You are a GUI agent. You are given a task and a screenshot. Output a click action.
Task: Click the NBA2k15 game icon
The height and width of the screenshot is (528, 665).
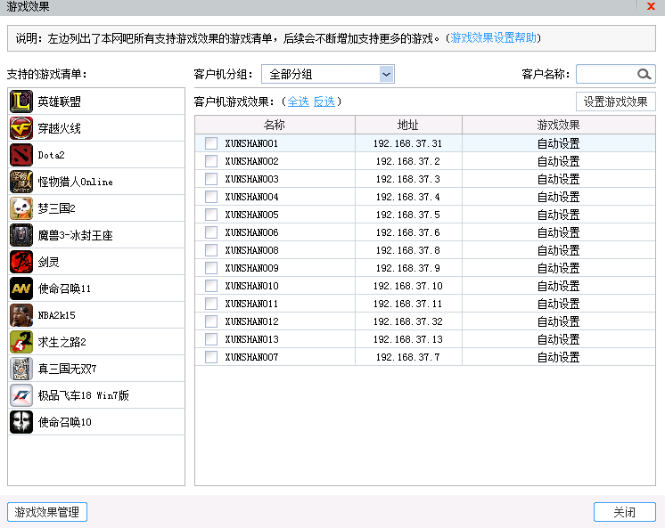[x=21, y=315]
